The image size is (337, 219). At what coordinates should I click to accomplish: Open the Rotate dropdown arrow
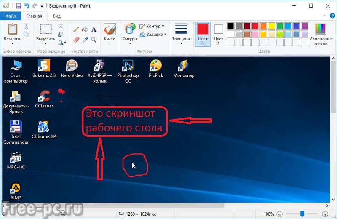tap(65, 43)
